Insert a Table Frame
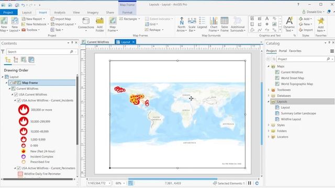Screen dimensions: 335x188 pyautogui.click(x=225, y=25)
